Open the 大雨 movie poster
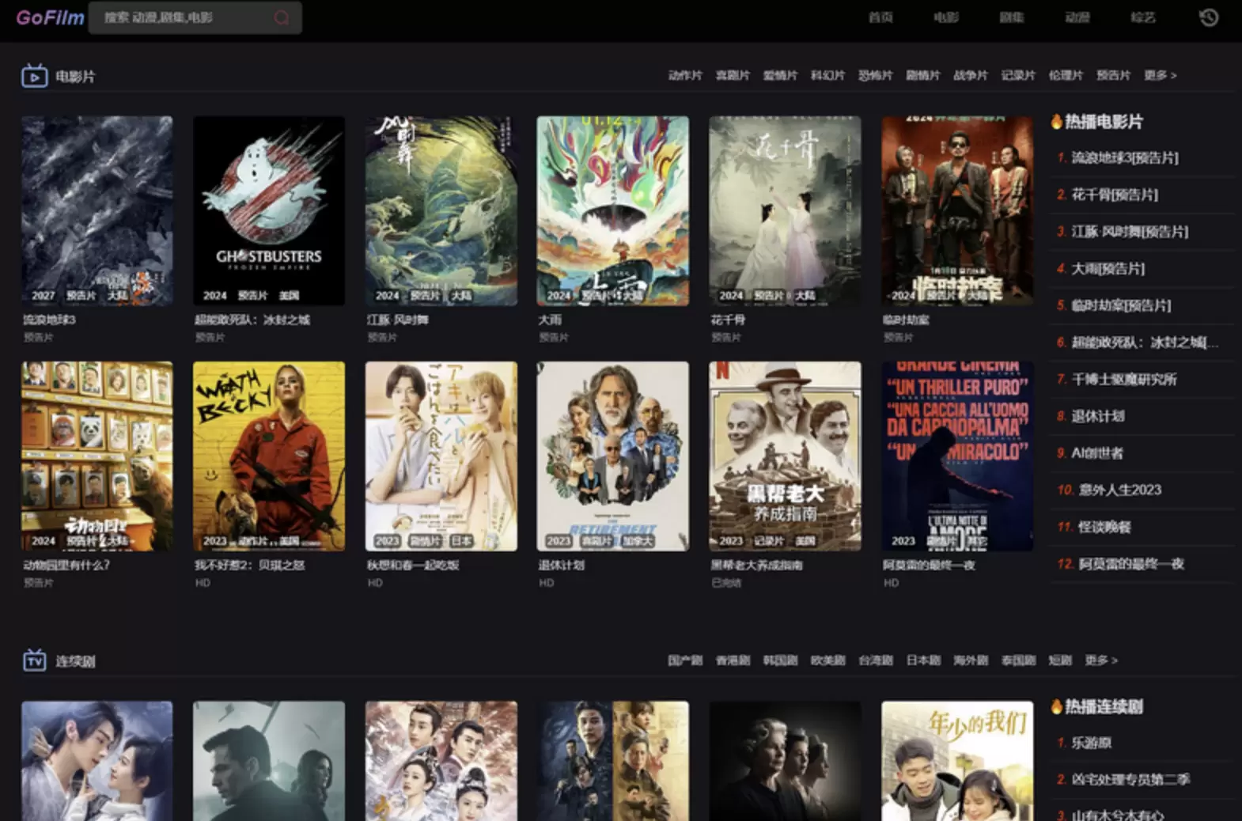 (612, 210)
